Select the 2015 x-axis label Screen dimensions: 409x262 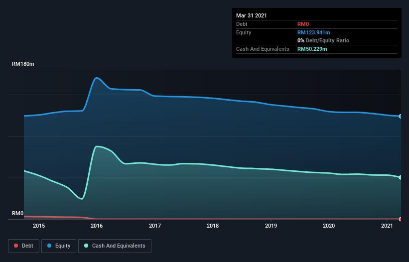pyautogui.click(x=39, y=226)
